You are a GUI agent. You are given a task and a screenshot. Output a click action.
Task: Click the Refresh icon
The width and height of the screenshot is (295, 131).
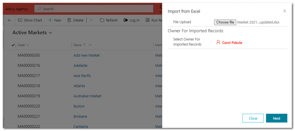[102, 20]
